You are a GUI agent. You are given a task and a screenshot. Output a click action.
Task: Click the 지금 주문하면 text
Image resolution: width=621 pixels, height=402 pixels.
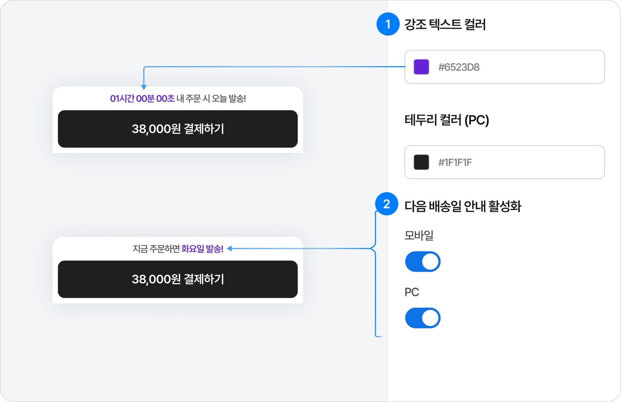[156, 249]
